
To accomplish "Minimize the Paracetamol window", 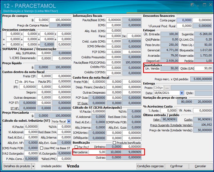I will pos(198,5).
